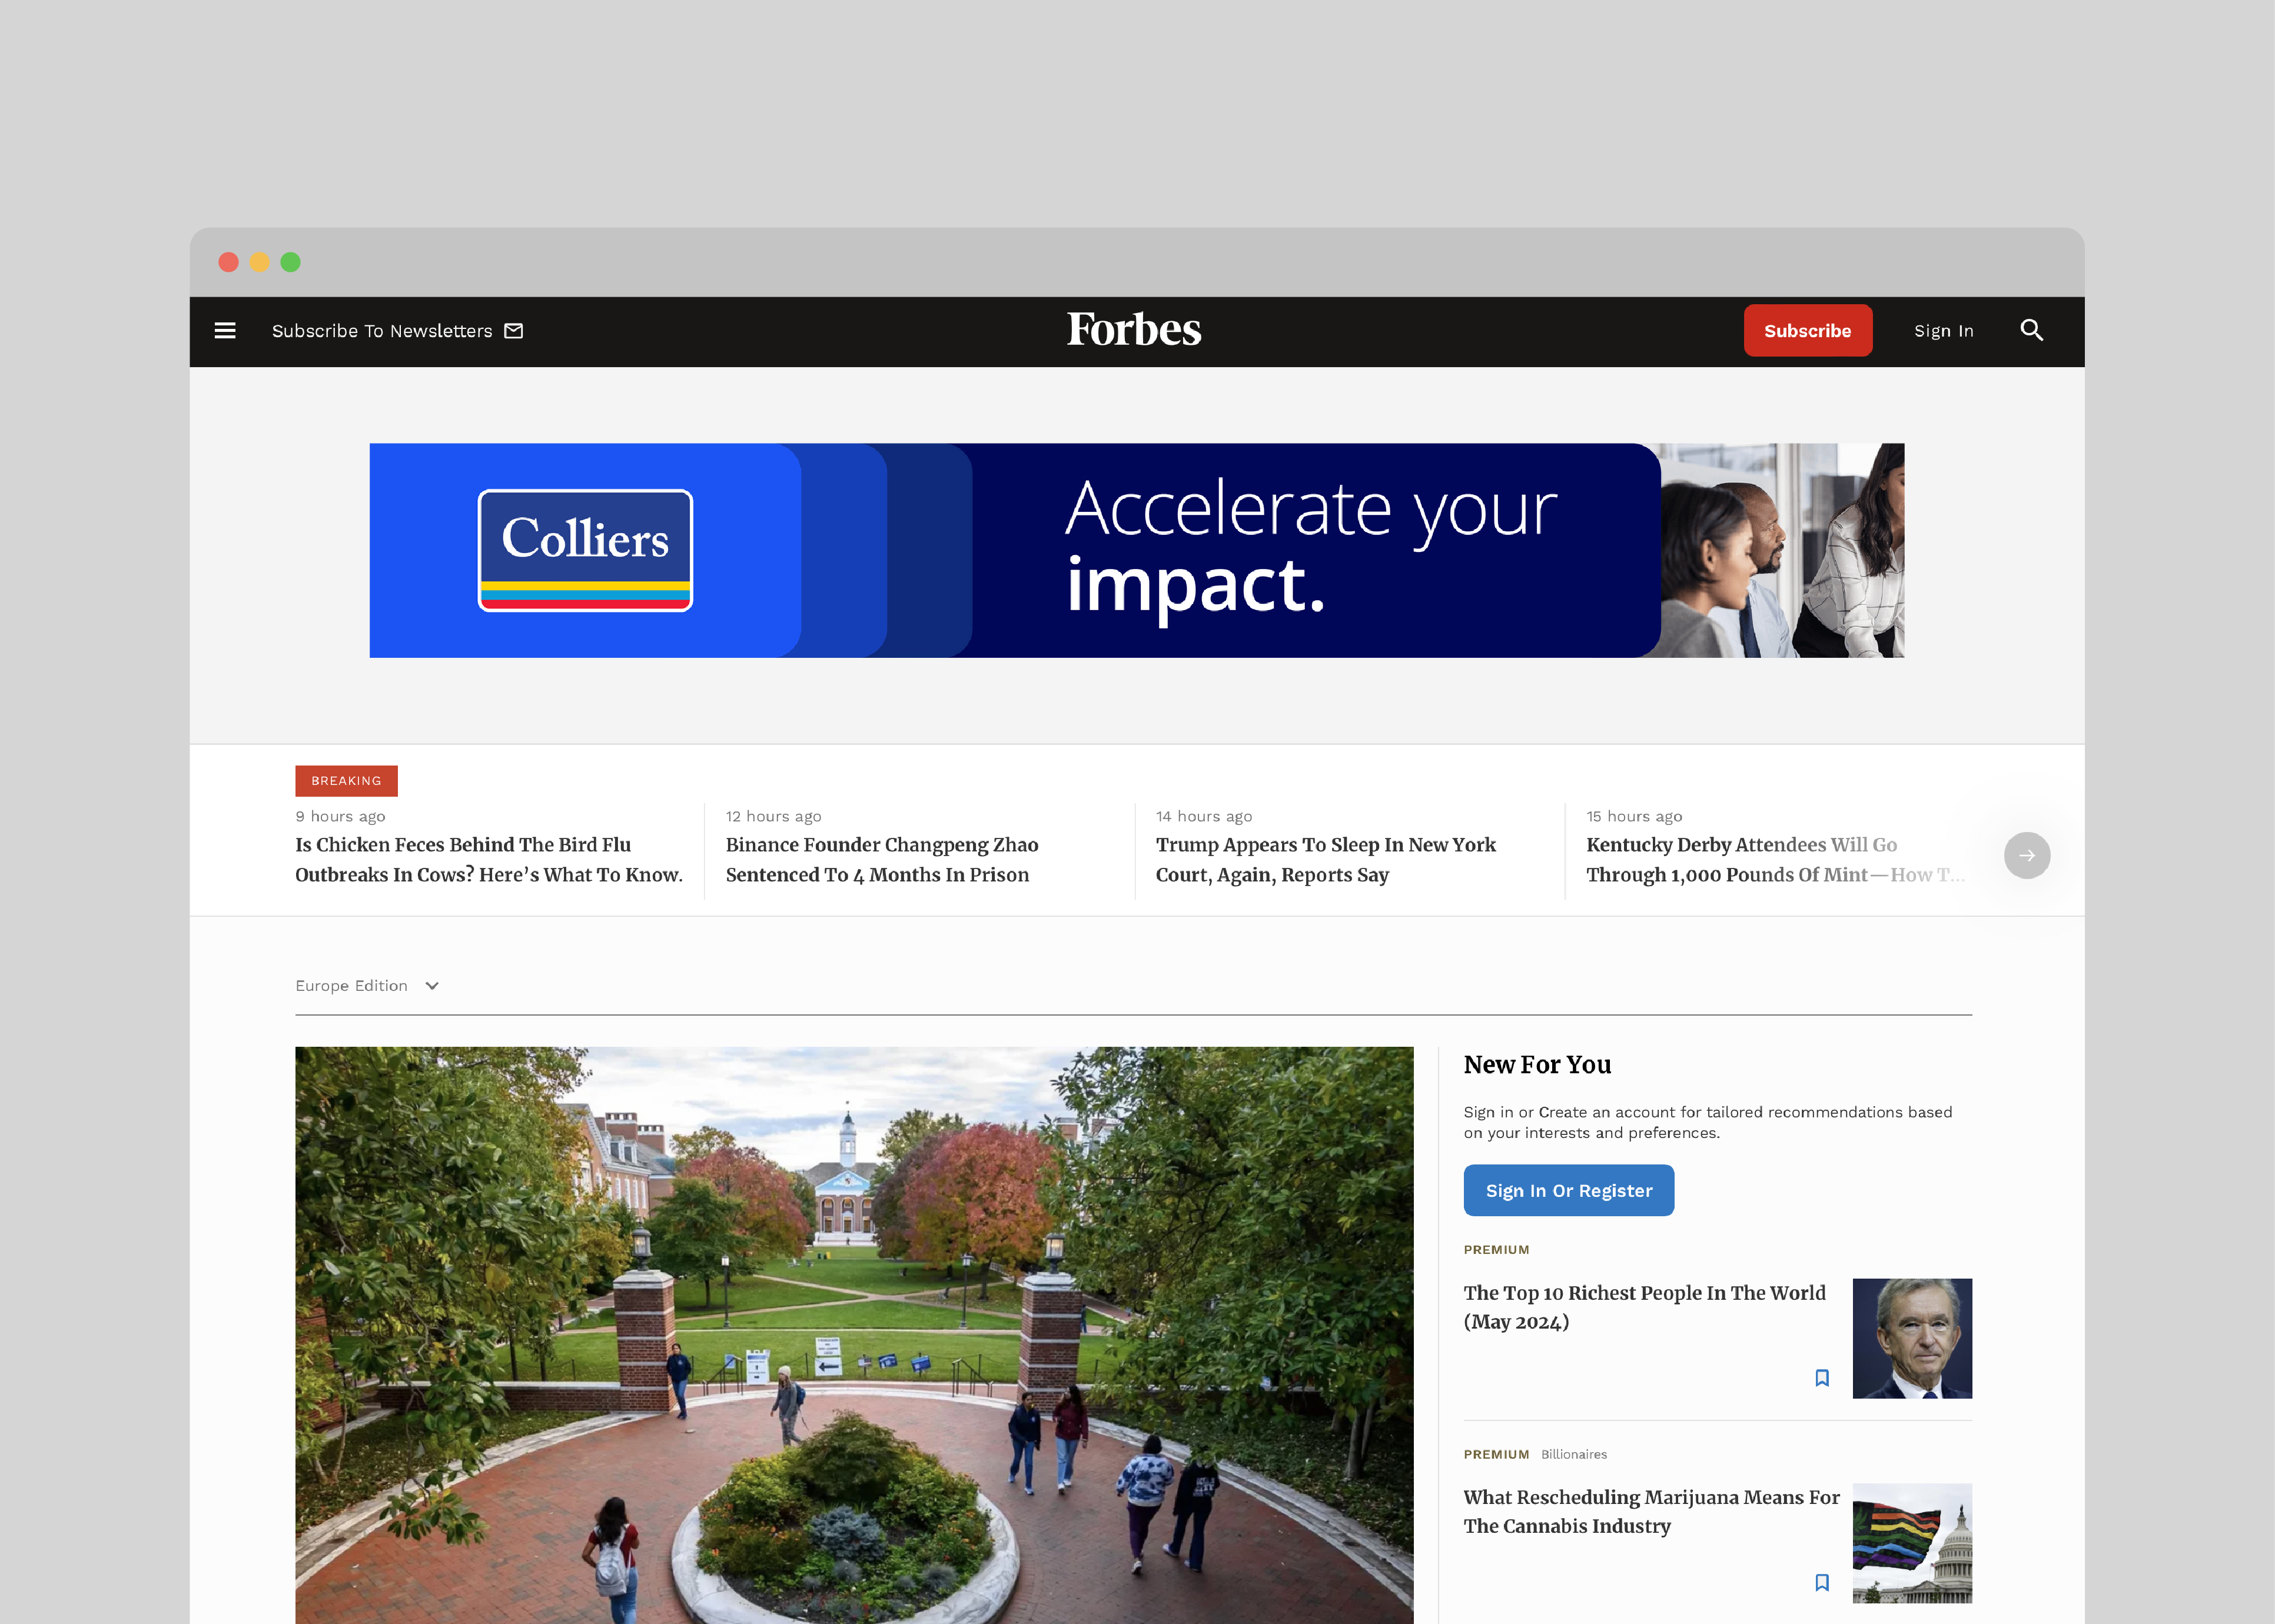Image resolution: width=2275 pixels, height=1624 pixels.
Task: Bookmark the cannabis industry article
Action: [x=1822, y=1582]
